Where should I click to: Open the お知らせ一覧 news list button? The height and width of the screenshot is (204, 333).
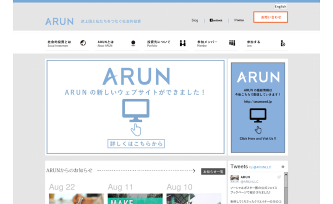pyautogui.click(x=213, y=171)
